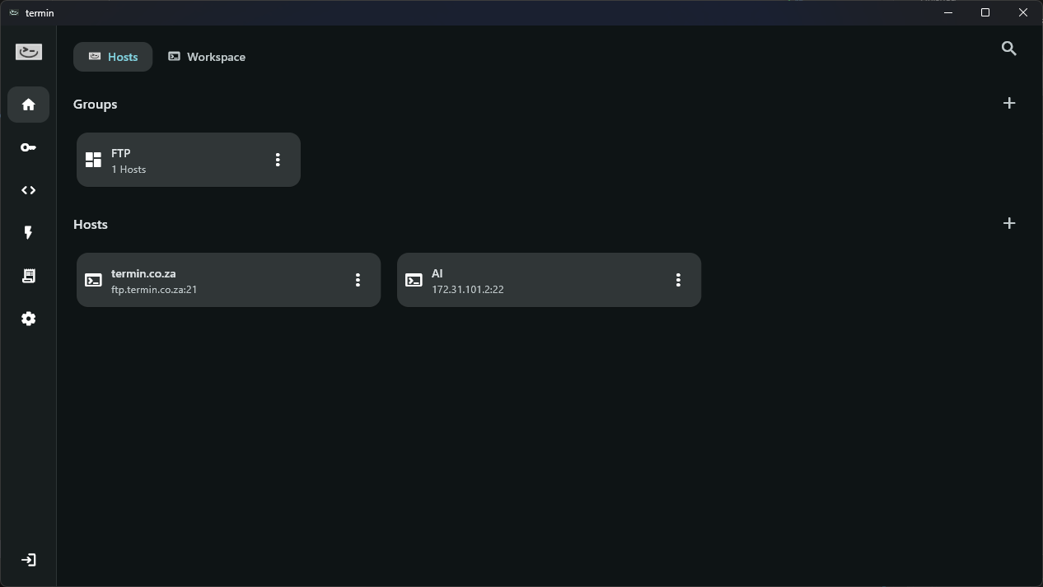
Task: Open the logs receipt icon in sidebar
Action: click(29, 276)
